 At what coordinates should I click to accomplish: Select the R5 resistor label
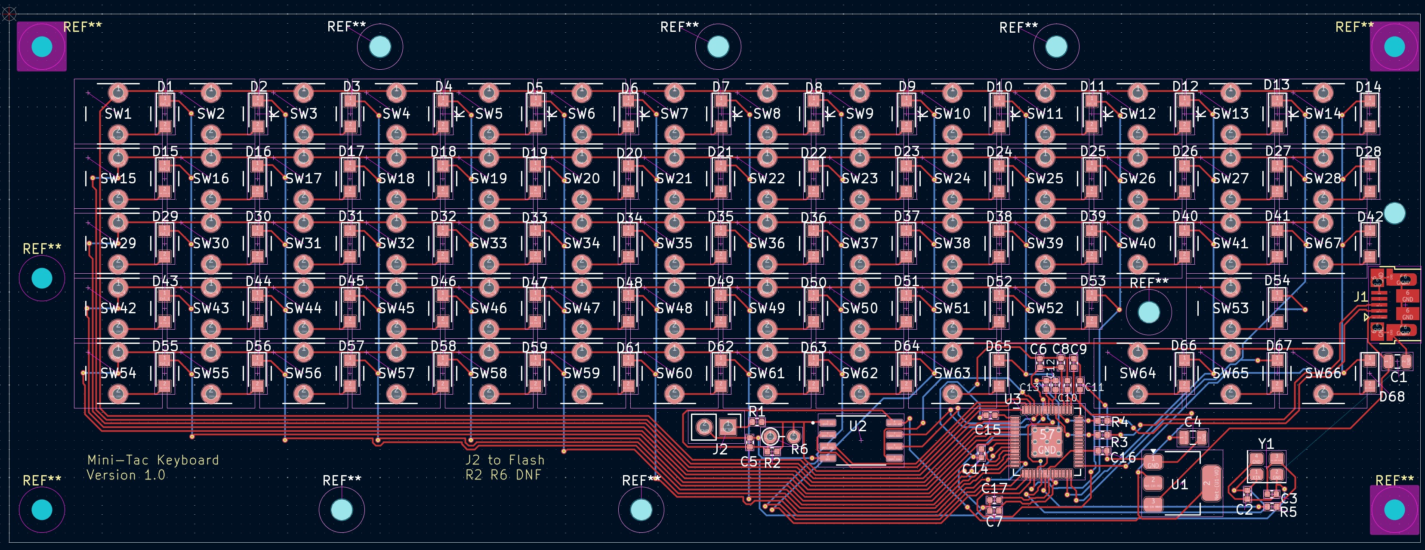point(1288,512)
